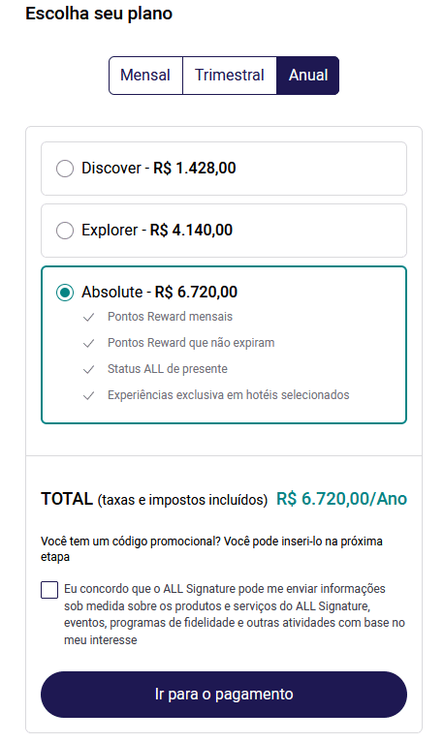The width and height of the screenshot is (444, 743).
Task: Select the Discover plan radio button
Action: click(x=65, y=169)
